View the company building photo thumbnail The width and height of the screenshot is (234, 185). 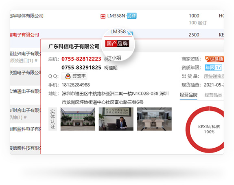coord(78,119)
